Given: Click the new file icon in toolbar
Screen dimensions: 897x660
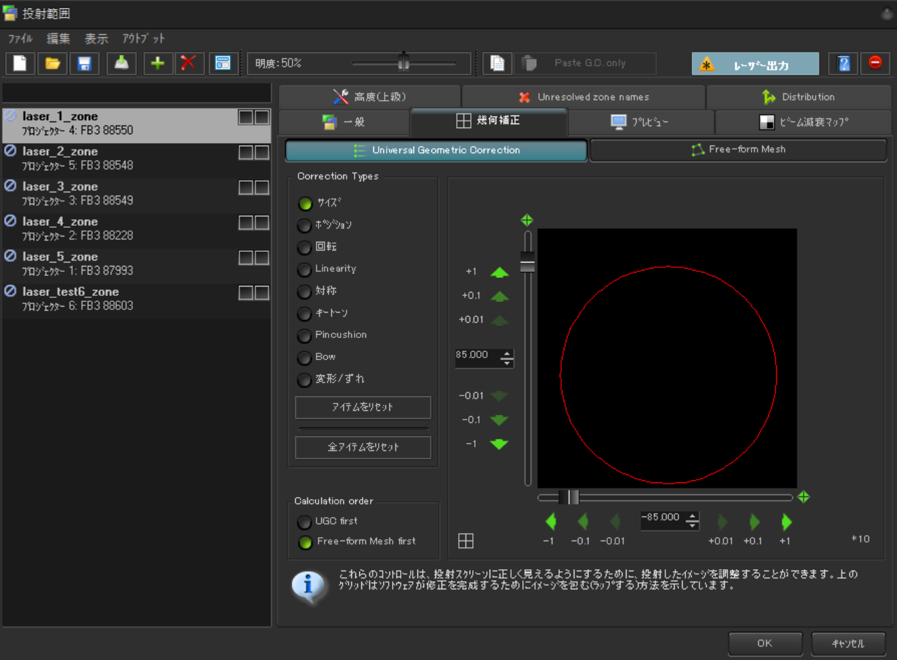Looking at the screenshot, I should [20, 63].
